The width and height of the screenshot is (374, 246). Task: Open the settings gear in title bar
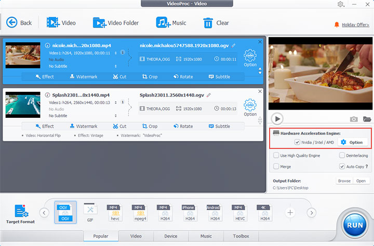340,4
